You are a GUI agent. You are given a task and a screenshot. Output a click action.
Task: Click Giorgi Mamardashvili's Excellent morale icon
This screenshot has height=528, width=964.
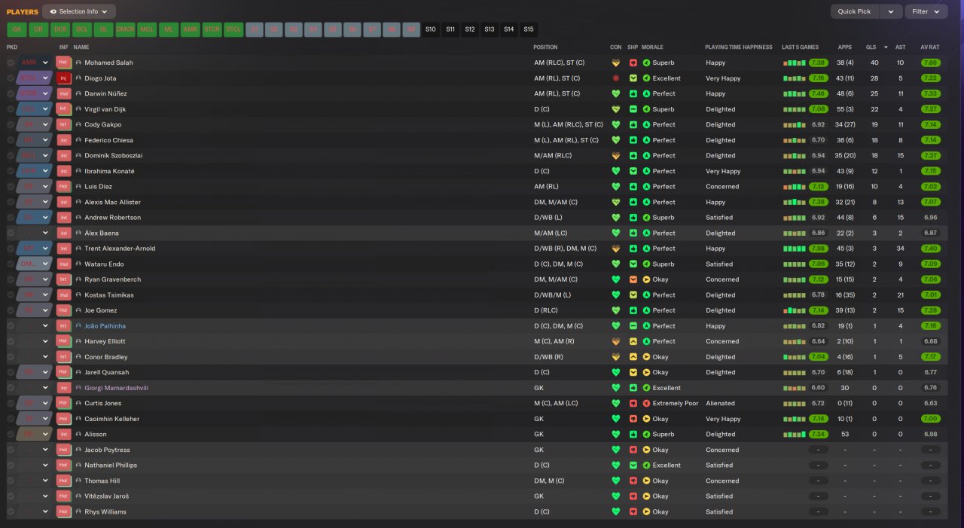pyautogui.click(x=646, y=388)
